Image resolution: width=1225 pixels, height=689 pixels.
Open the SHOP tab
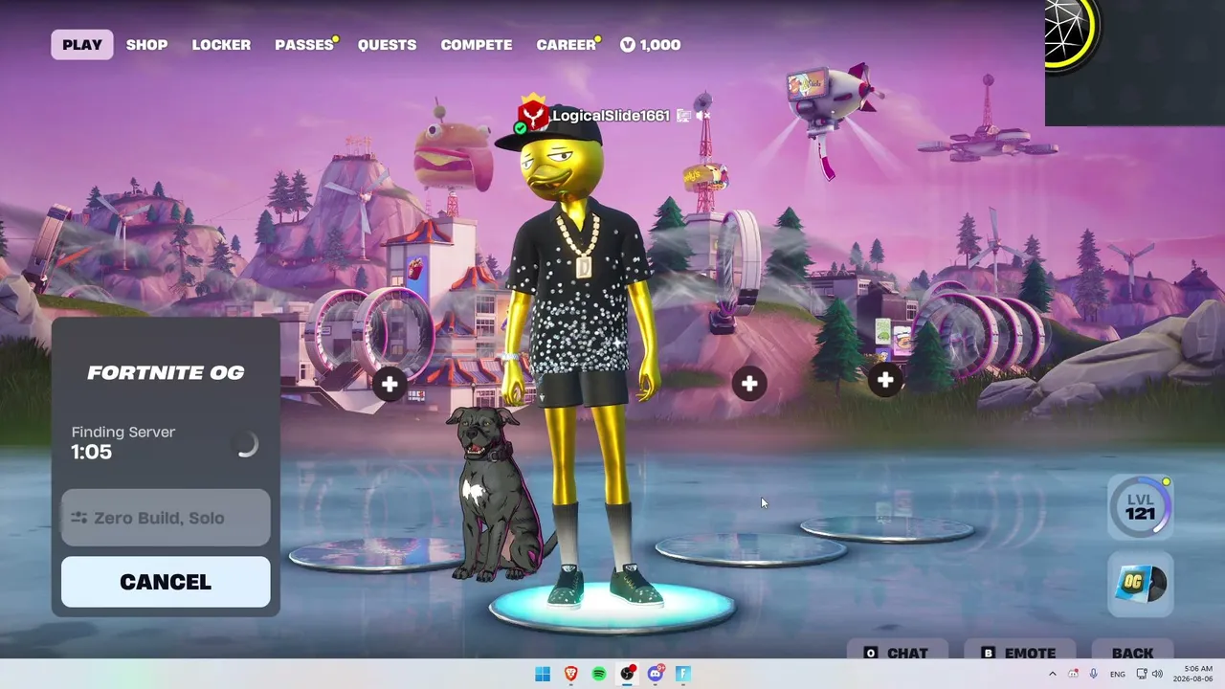147,45
